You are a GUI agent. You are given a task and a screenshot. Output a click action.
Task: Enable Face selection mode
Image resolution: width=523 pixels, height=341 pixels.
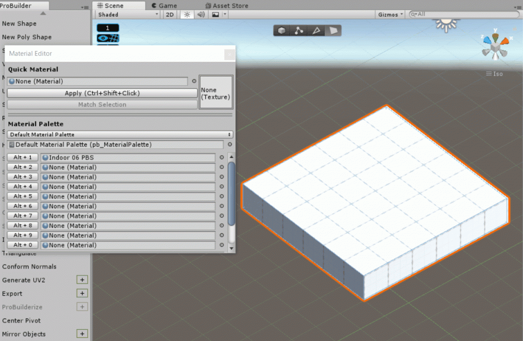click(334, 30)
